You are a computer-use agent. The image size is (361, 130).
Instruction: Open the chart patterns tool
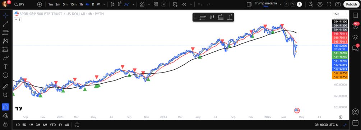click(x=5, y=41)
